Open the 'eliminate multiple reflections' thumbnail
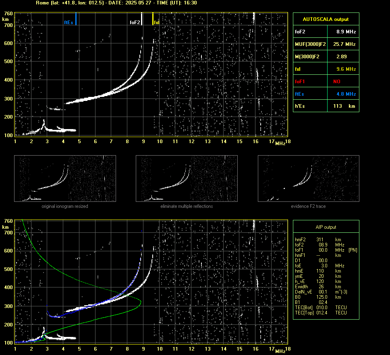The width and height of the screenshot is (390, 355). tap(187, 179)
